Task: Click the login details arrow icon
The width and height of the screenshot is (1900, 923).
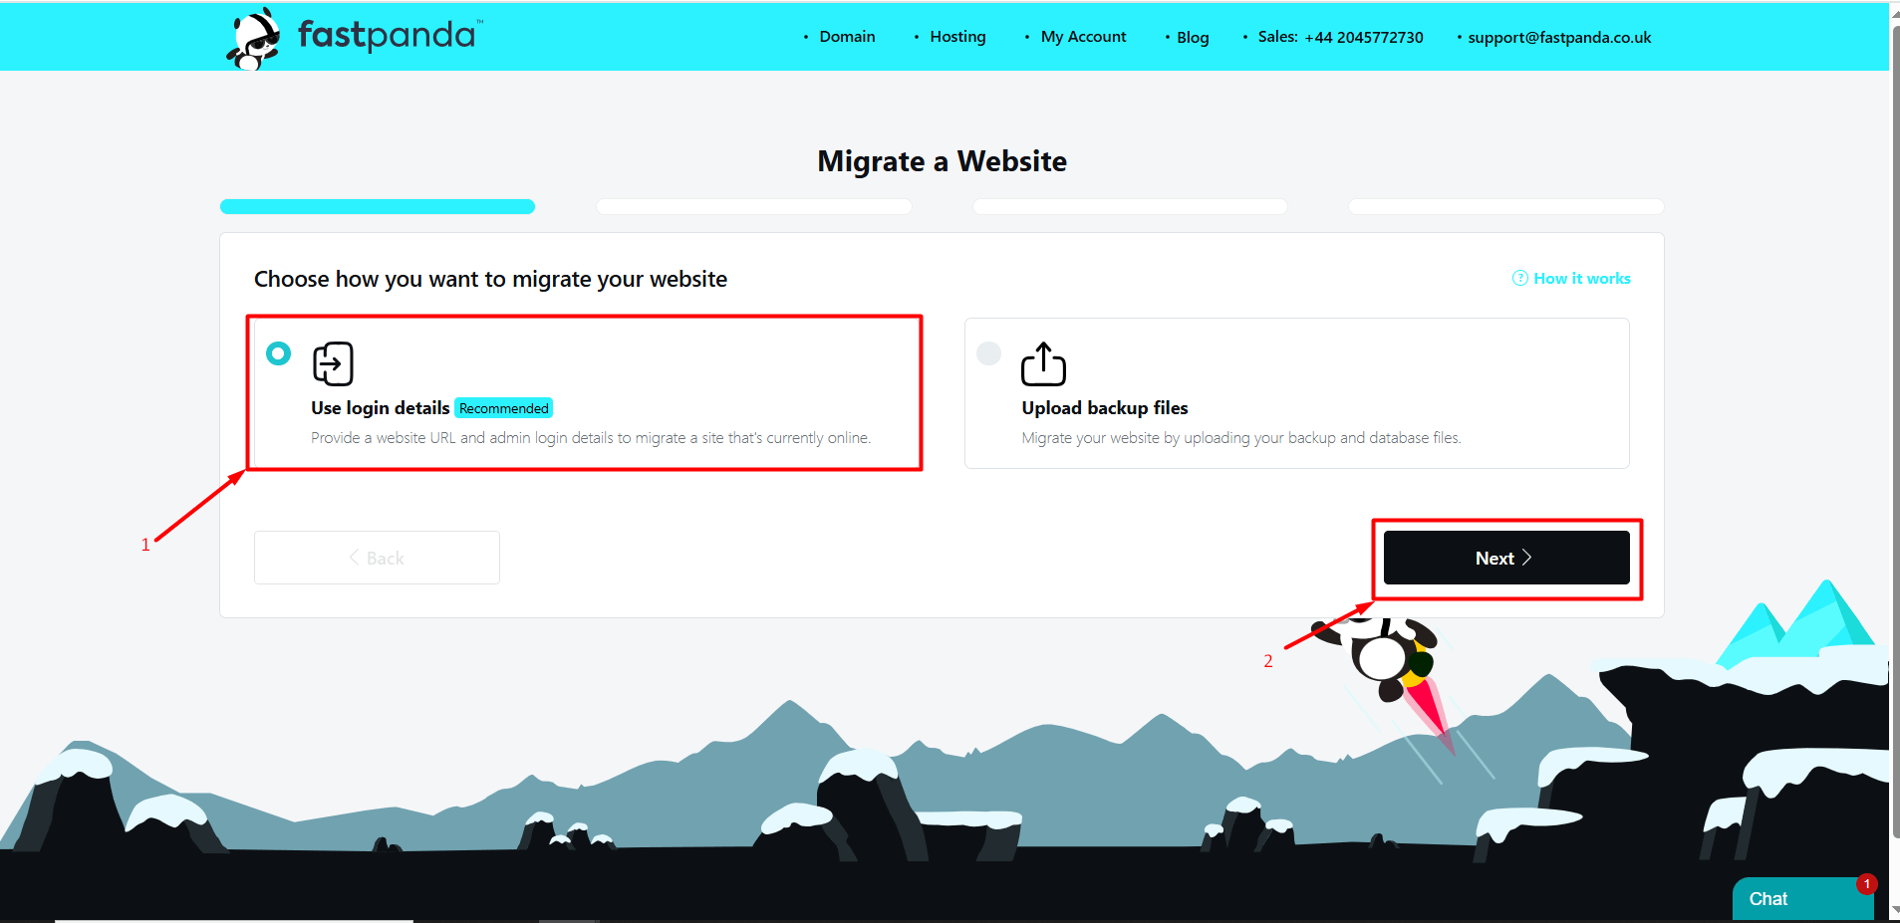Action: coord(333,363)
